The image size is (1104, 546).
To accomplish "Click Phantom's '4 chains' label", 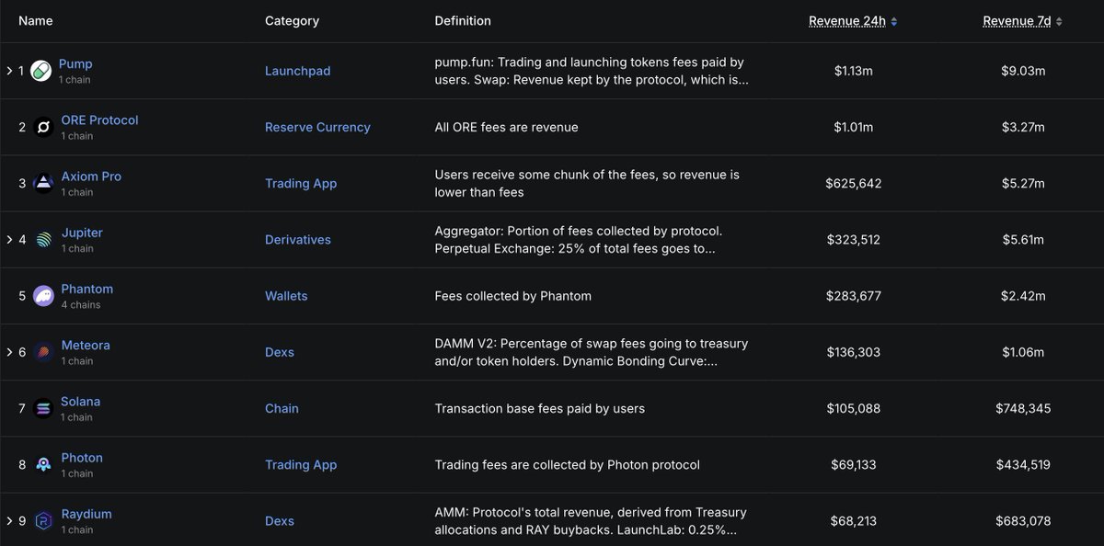I will [81, 304].
